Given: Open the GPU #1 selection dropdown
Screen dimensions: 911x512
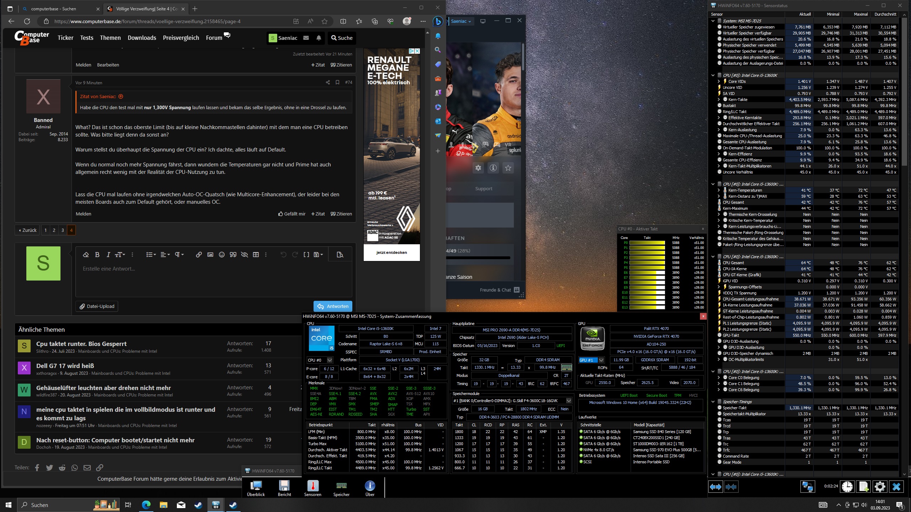Looking at the screenshot, I should 601,360.
